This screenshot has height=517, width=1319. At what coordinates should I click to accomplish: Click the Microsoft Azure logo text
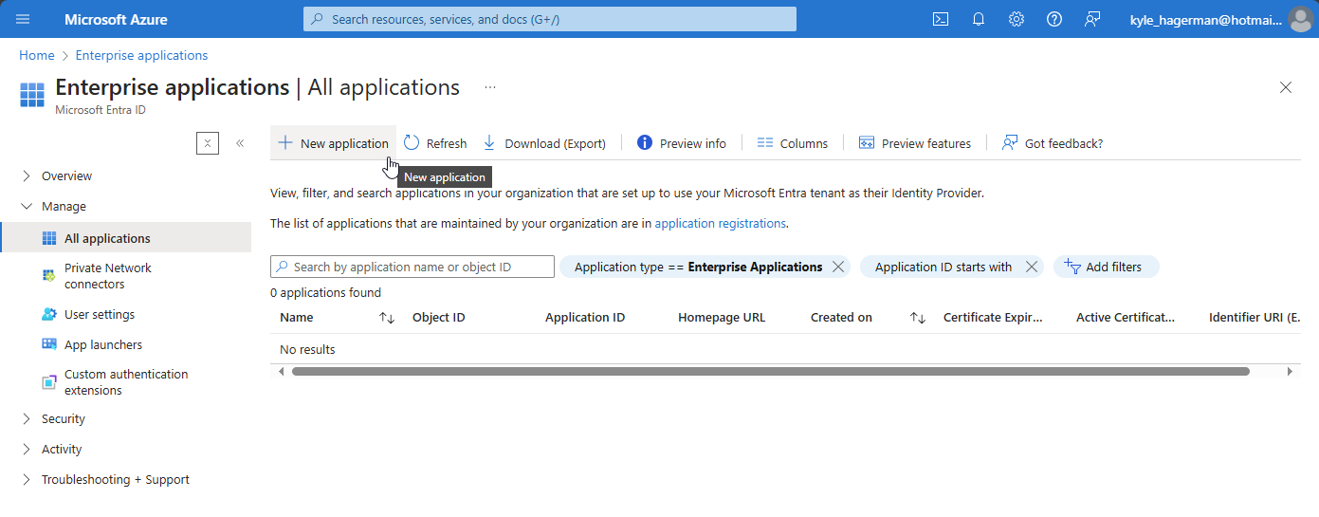pos(116,19)
